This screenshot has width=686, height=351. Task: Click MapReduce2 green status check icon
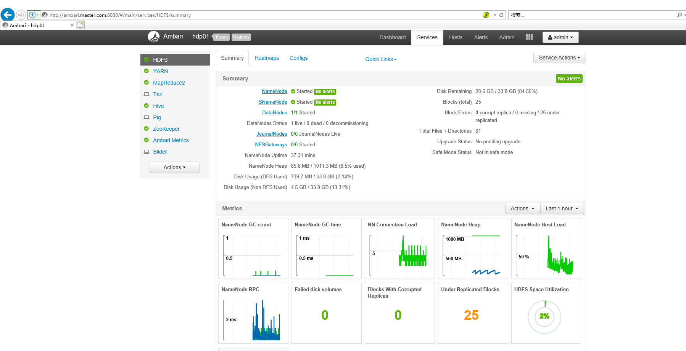(146, 82)
